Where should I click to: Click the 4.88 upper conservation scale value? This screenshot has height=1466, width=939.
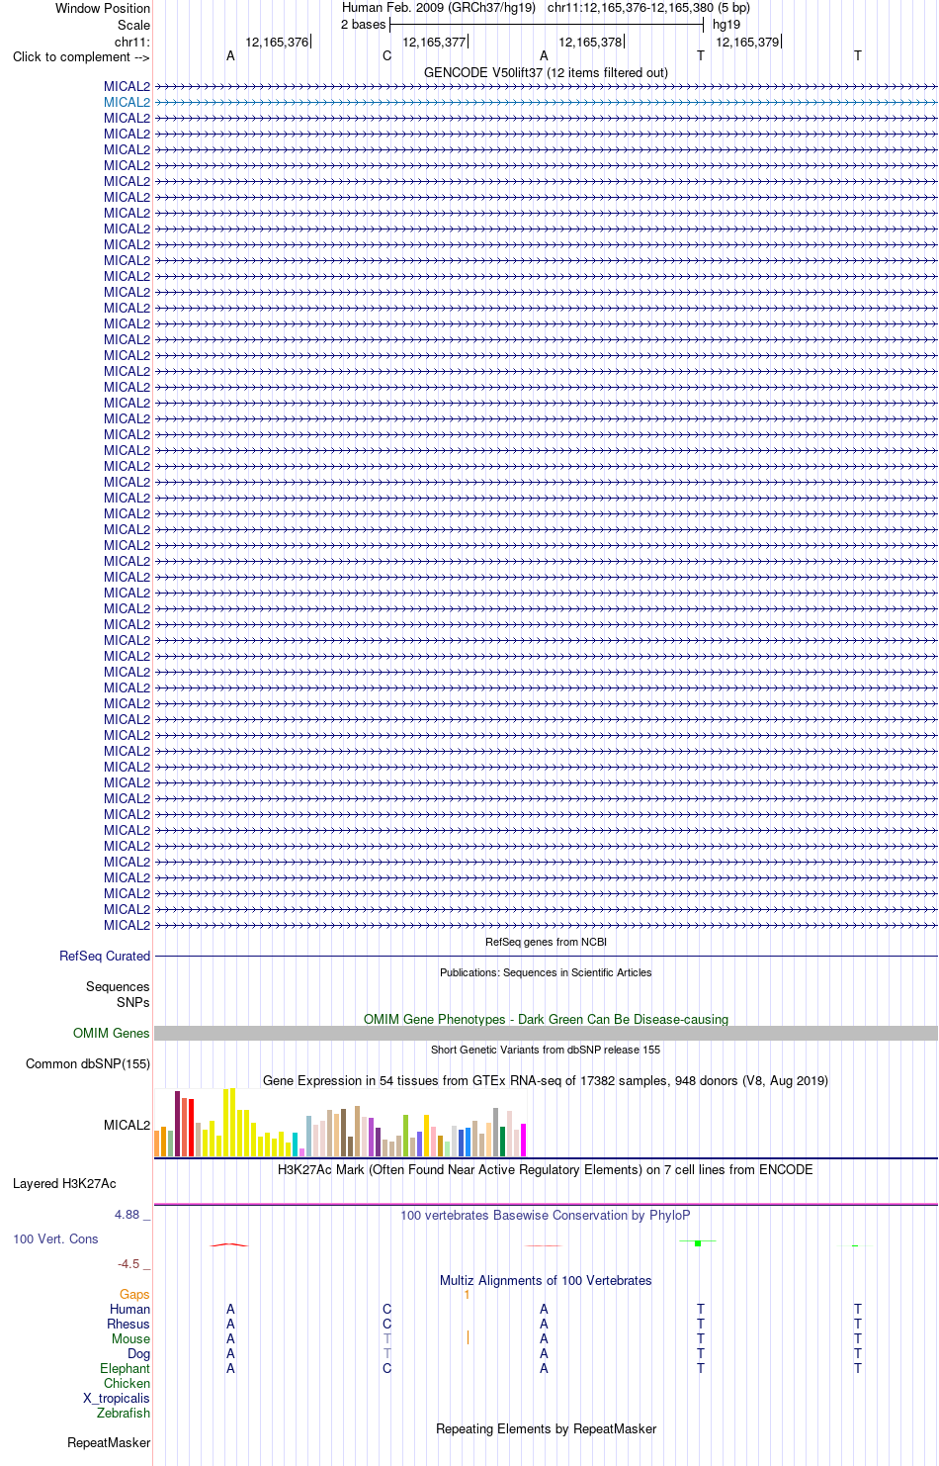click(x=128, y=1214)
